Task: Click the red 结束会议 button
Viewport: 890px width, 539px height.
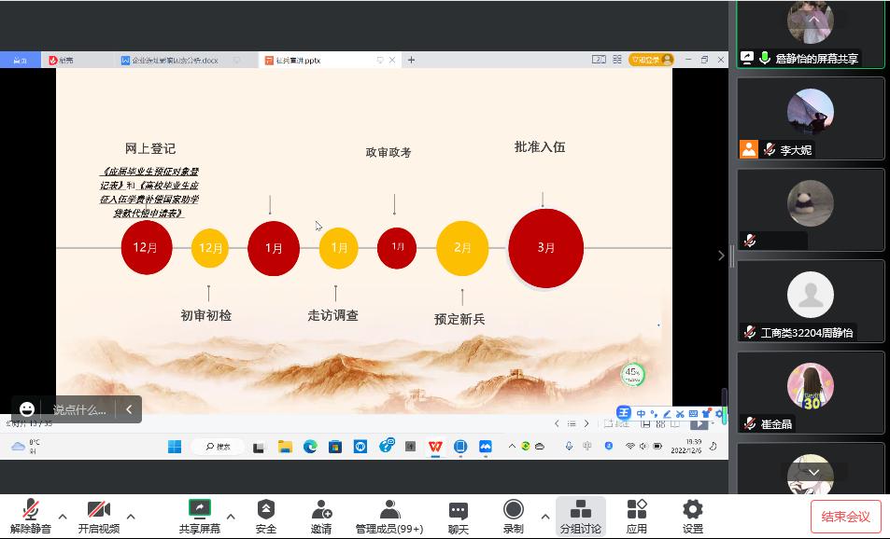Action: point(845,517)
